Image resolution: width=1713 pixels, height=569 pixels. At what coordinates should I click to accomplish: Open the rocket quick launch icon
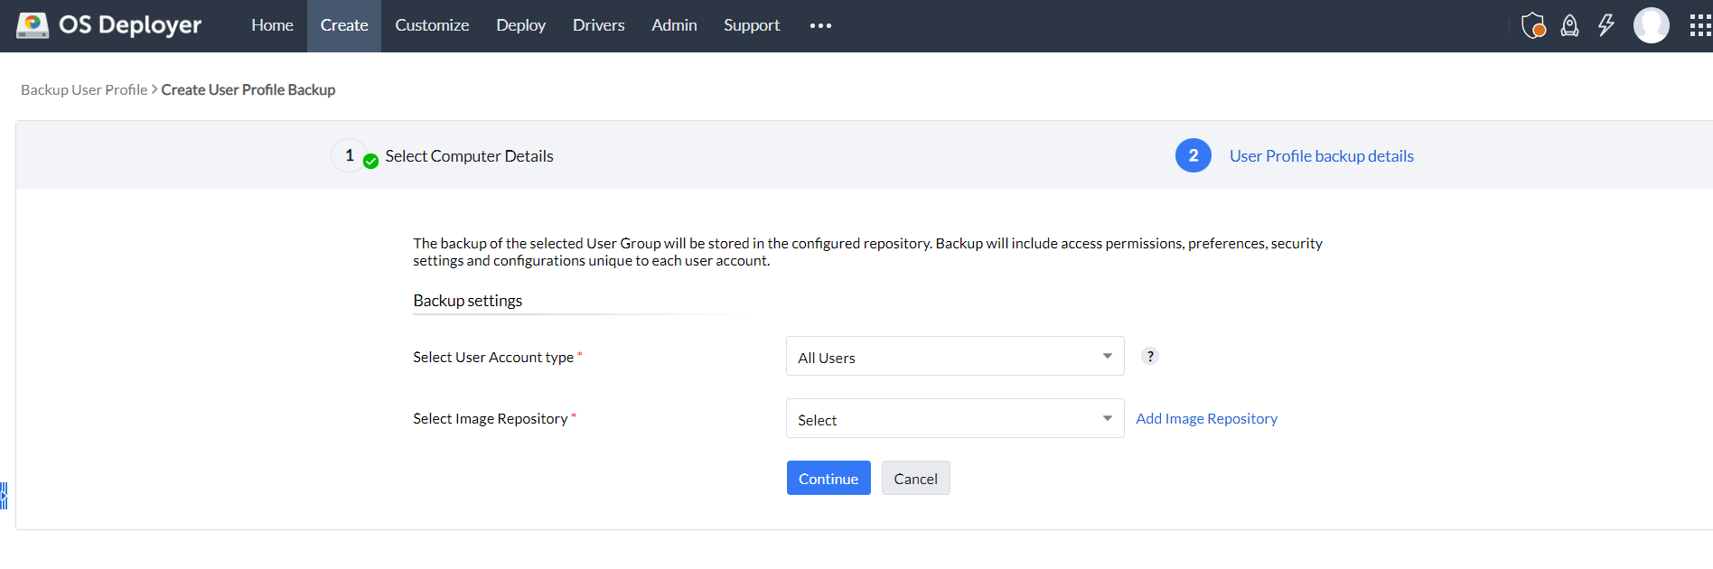1570,25
